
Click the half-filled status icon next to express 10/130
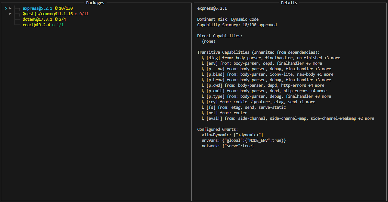(x=56, y=8)
